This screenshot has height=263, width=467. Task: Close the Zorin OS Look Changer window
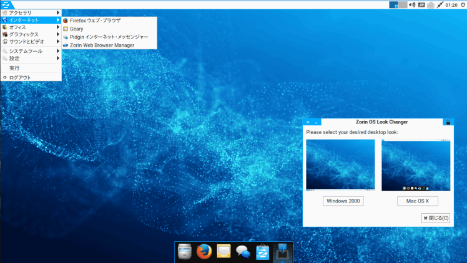pyautogui.click(x=308, y=122)
